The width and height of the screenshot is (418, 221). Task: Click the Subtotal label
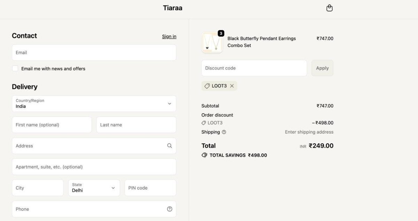coord(210,106)
